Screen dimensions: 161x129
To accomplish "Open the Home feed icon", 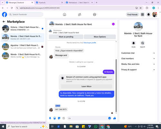I will click(x=64, y=15).
